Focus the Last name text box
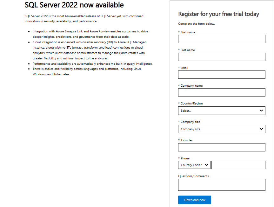The height and width of the screenshot is (207, 274). (222, 57)
